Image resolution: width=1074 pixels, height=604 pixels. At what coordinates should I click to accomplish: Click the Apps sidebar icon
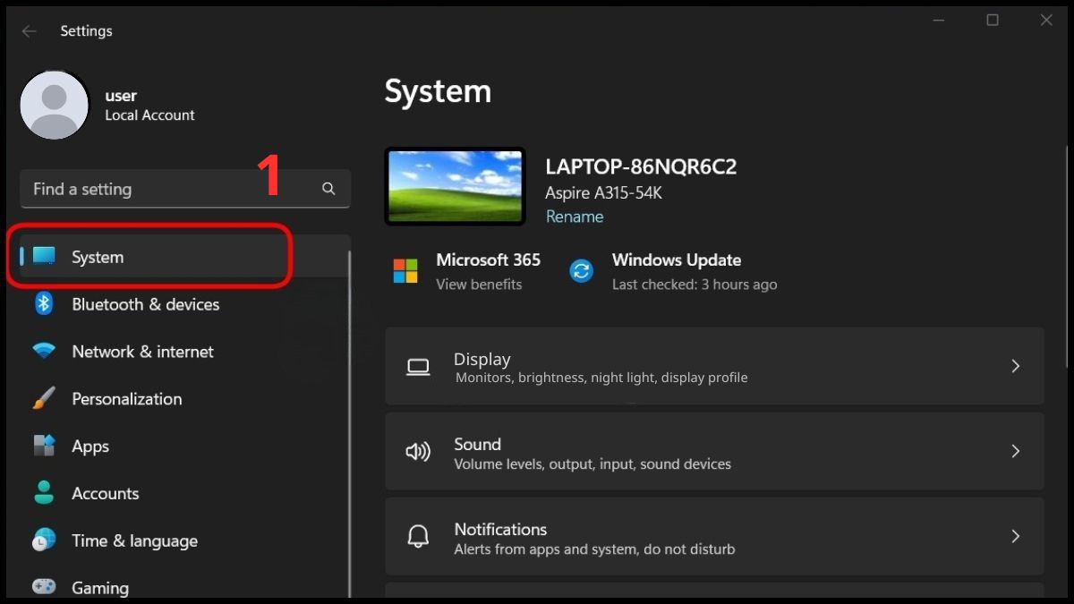point(44,446)
